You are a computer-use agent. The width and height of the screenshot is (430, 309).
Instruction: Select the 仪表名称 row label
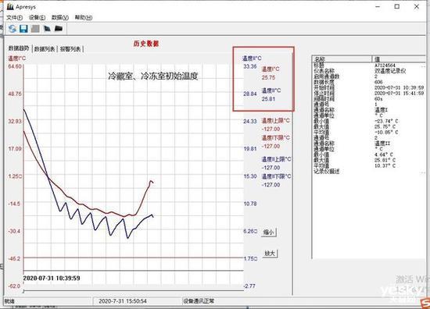[x=324, y=71]
